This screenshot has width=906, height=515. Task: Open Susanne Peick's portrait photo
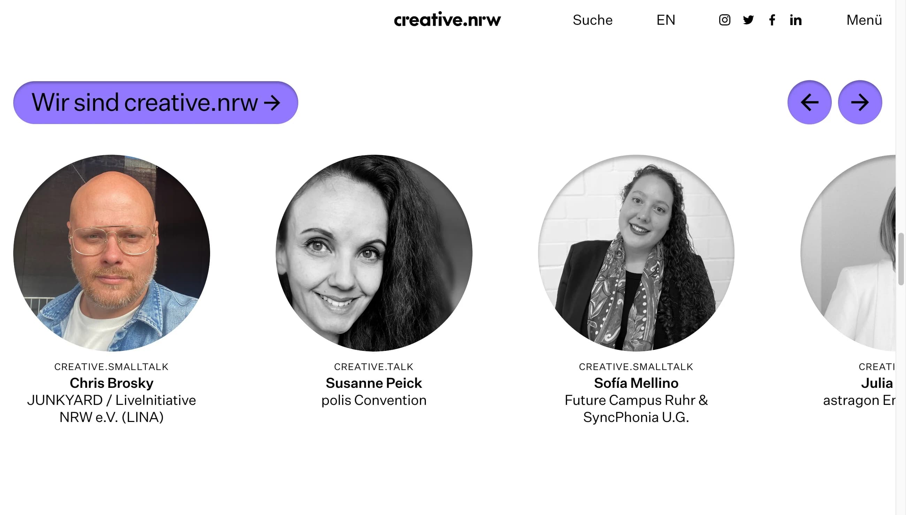click(374, 253)
